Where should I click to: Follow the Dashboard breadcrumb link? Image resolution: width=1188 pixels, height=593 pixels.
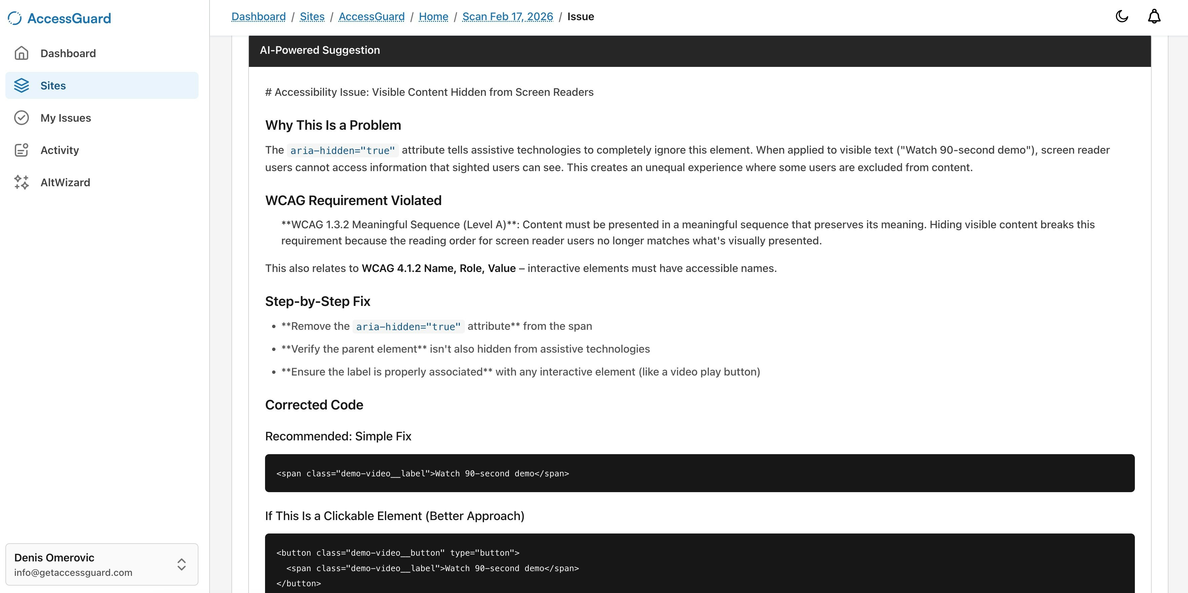coord(258,16)
